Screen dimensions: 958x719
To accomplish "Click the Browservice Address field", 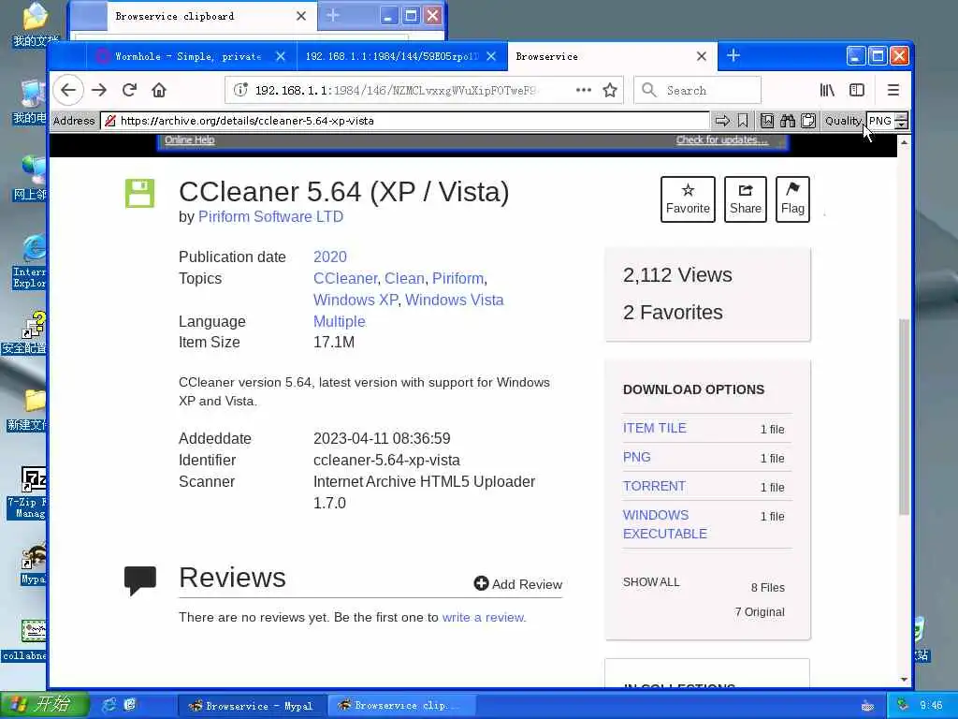I will (404, 121).
